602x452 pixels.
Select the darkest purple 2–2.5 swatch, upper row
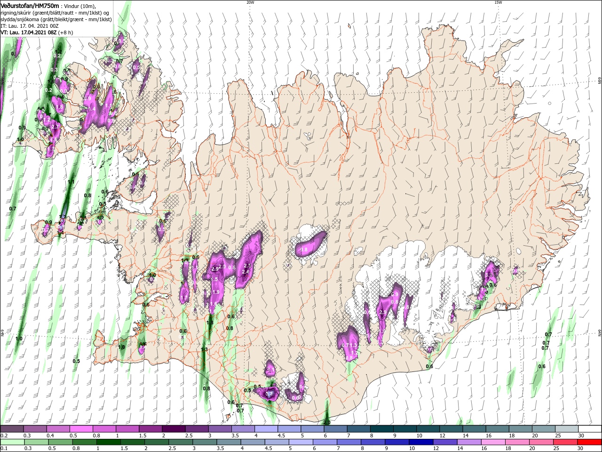tap(174, 429)
